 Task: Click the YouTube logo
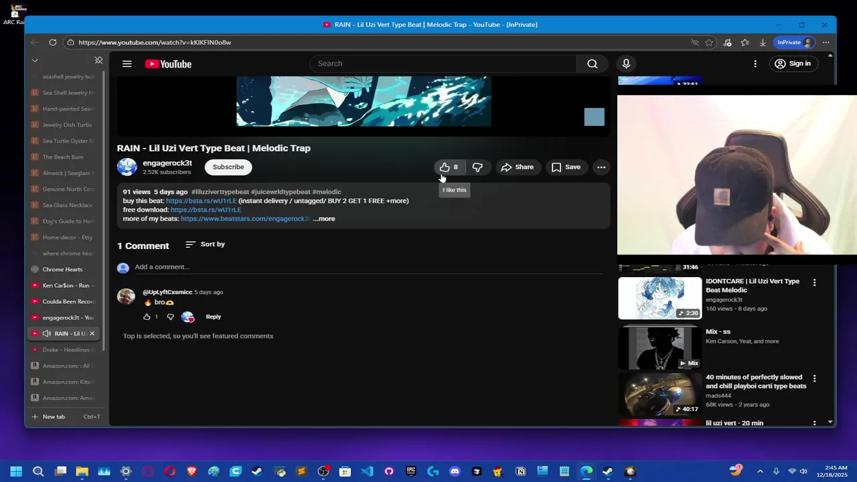click(x=168, y=64)
